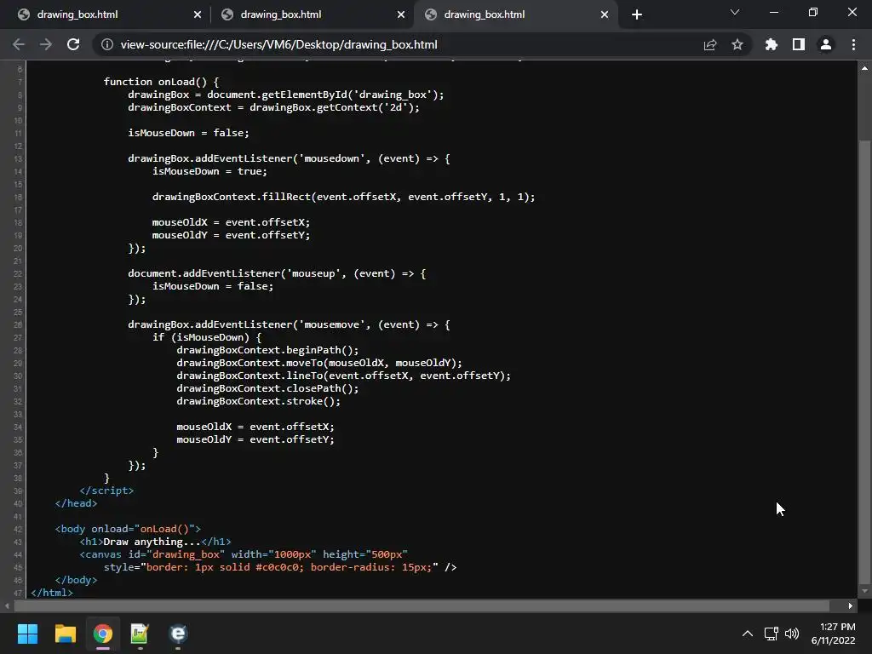Click the canvas id drawing_box line
The height and width of the screenshot is (654, 872).
[244, 554]
